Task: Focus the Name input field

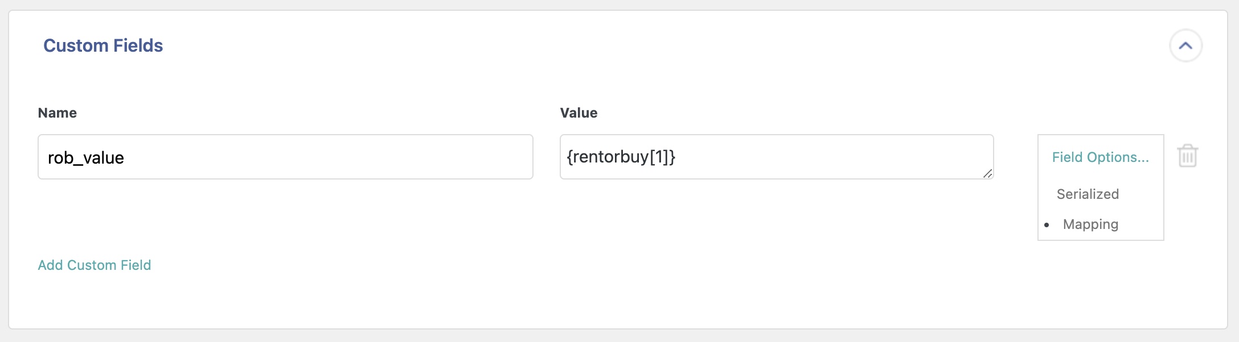Action: 285,157
